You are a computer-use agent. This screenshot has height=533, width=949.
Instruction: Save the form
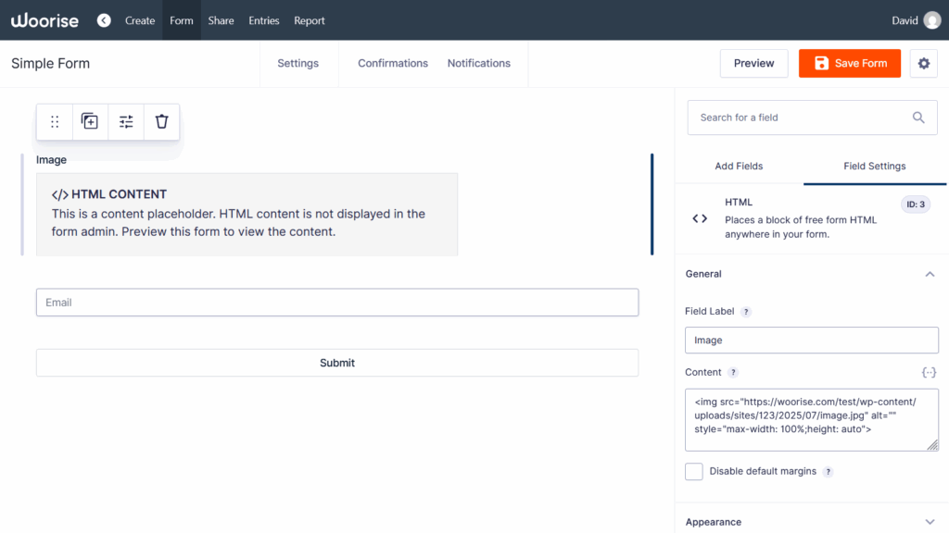point(849,63)
